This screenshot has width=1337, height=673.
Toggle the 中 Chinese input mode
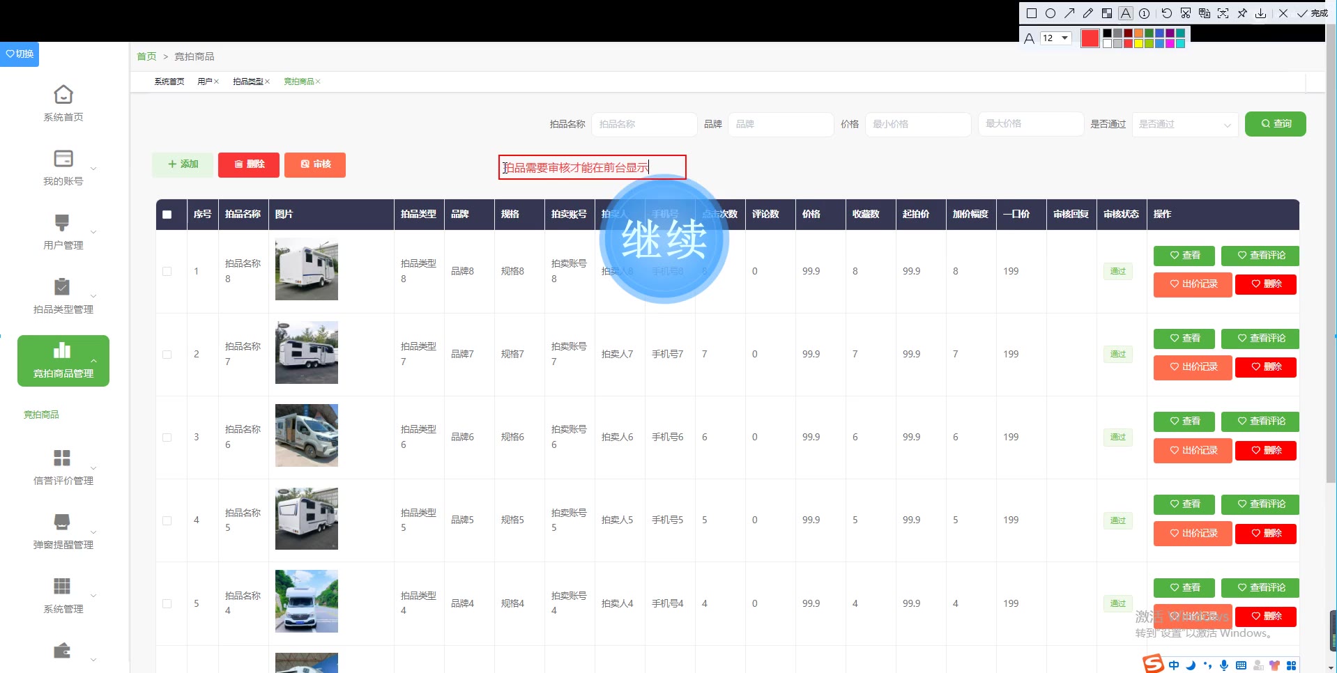point(1174,665)
